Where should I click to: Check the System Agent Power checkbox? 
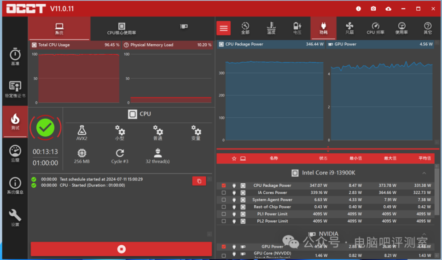(224, 200)
